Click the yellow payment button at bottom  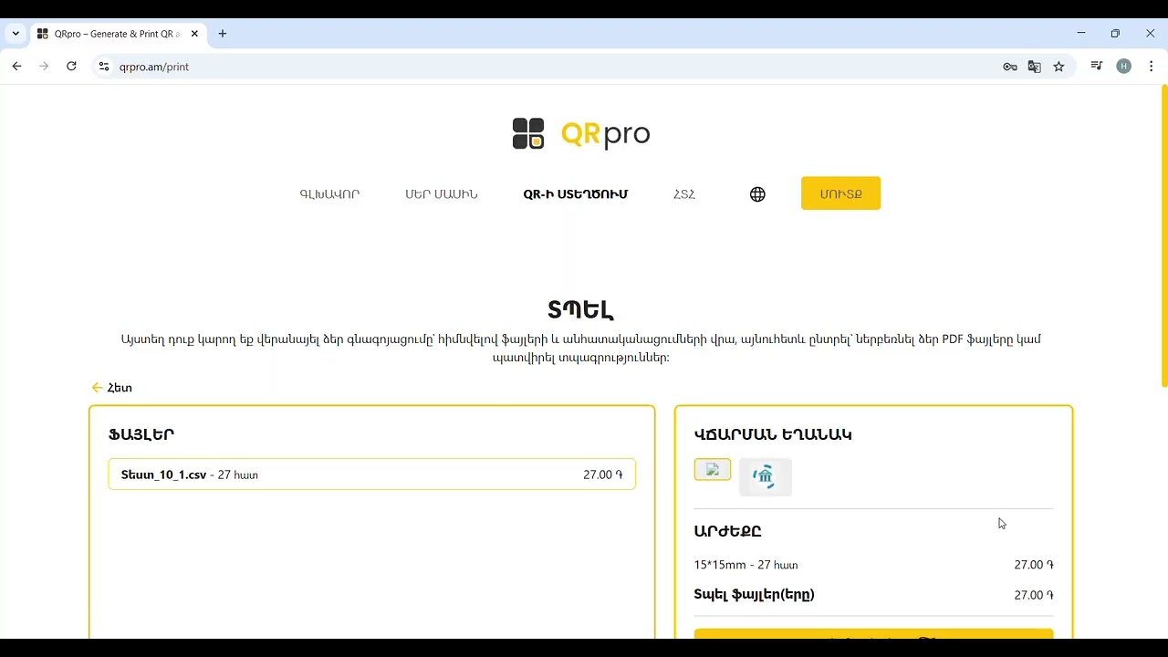[873, 633]
